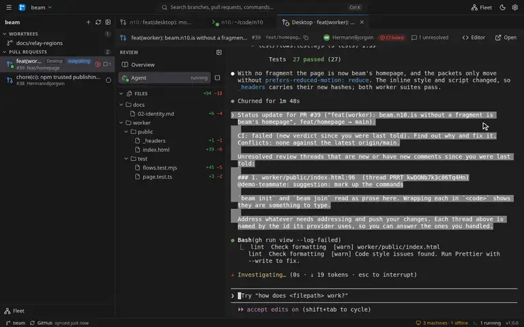Collapse the Worktrees section
Image resolution: width=524 pixels, height=327 pixels.
[x=5, y=33]
